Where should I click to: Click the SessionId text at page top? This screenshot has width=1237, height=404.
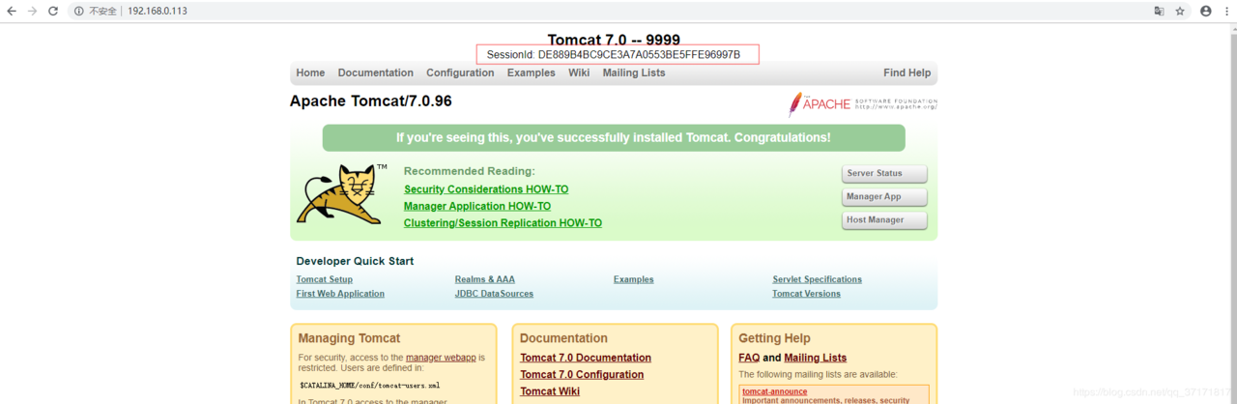pos(613,54)
